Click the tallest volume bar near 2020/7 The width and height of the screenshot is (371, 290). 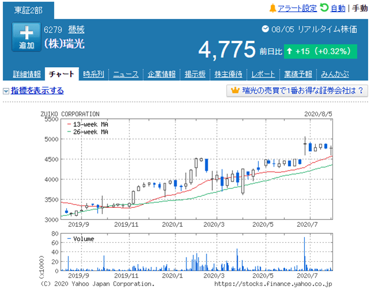pos(304,254)
